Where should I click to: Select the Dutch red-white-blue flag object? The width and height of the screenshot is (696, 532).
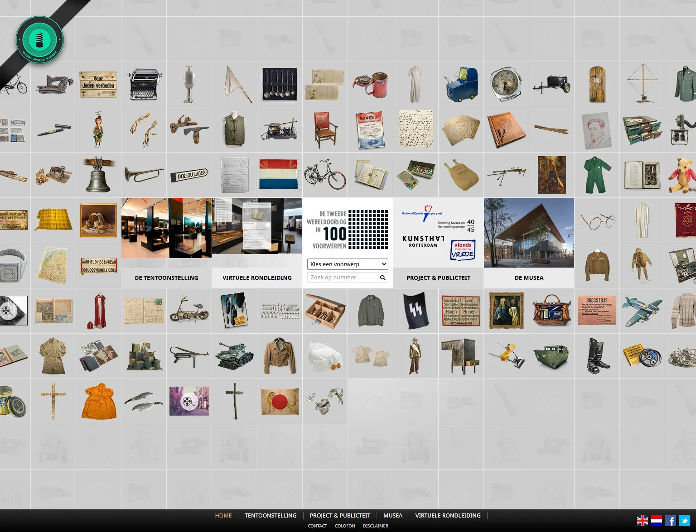click(x=278, y=174)
